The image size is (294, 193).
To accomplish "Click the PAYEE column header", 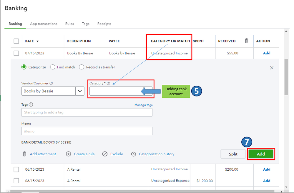I will 114,41.
